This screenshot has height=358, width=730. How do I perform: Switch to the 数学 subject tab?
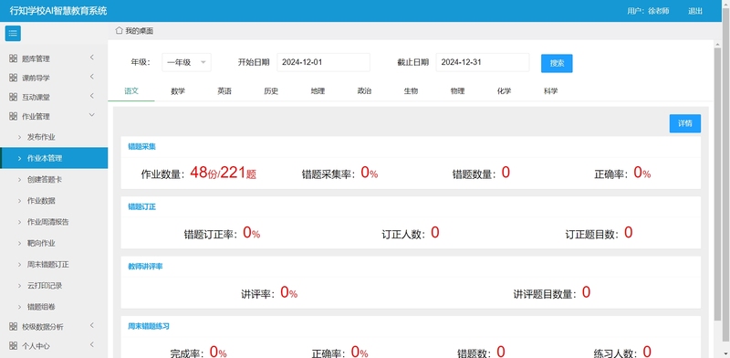178,91
